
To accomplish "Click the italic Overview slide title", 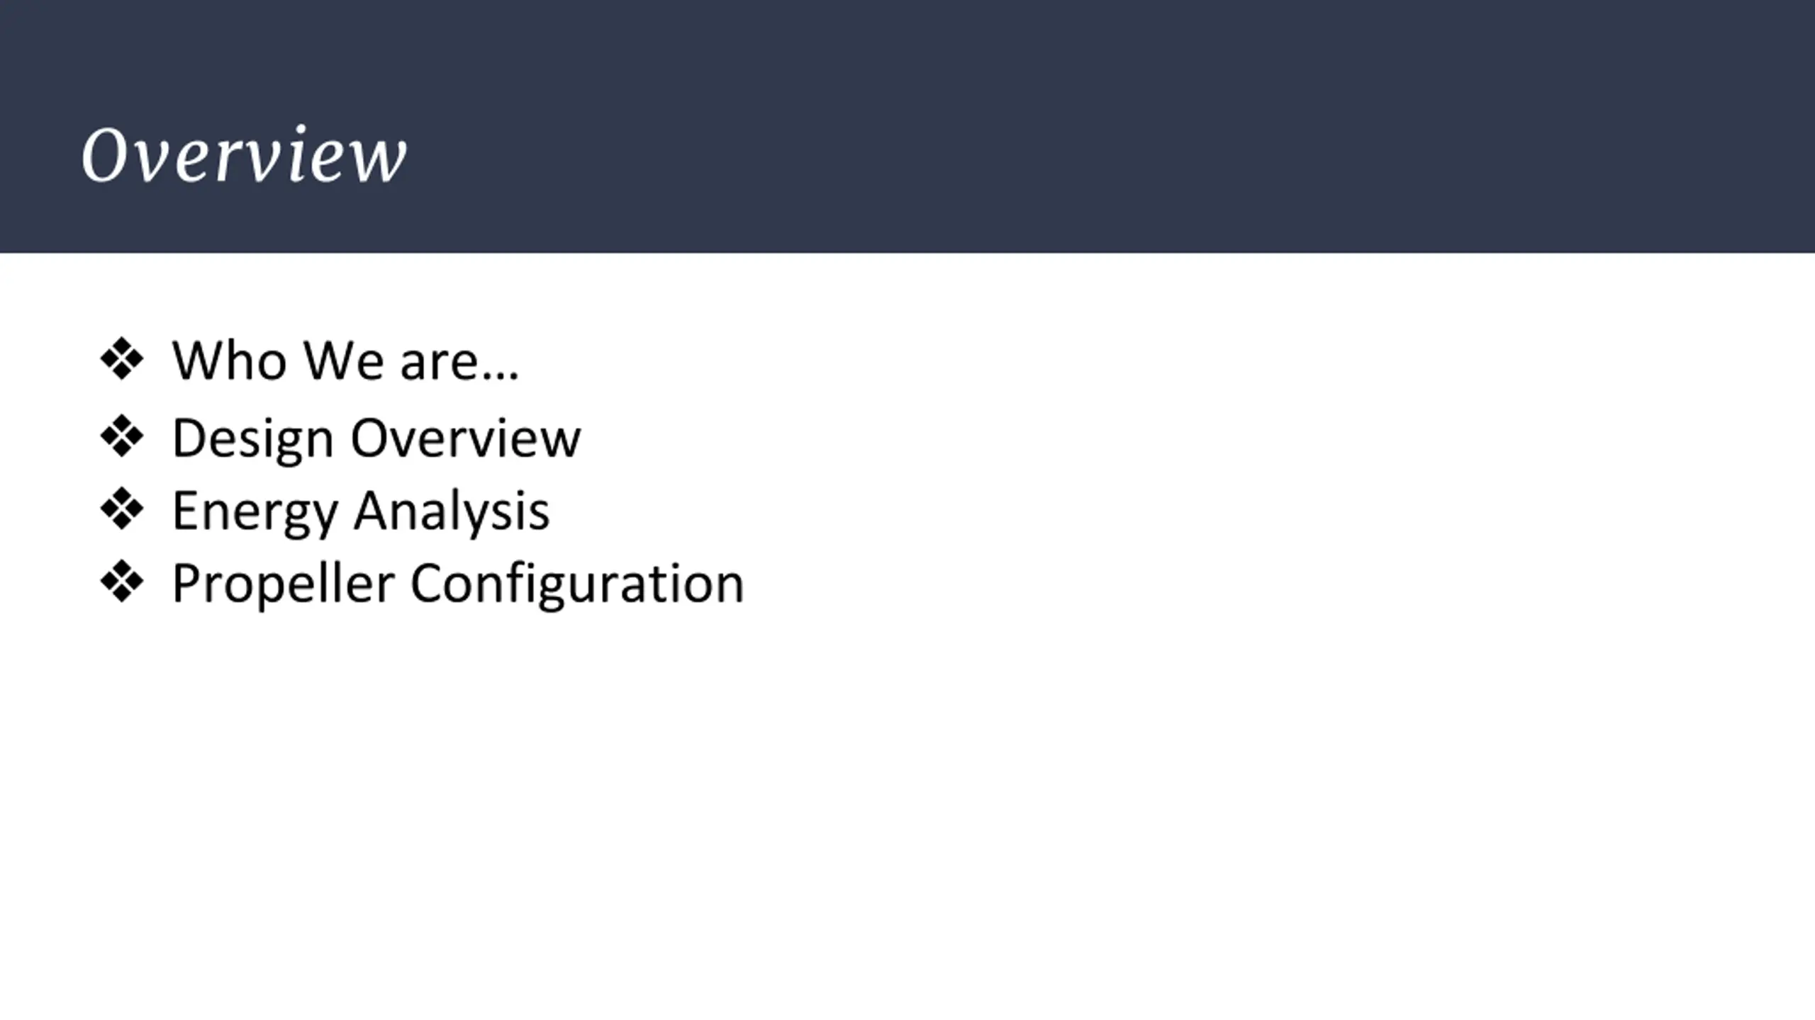I will pos(244,154).
